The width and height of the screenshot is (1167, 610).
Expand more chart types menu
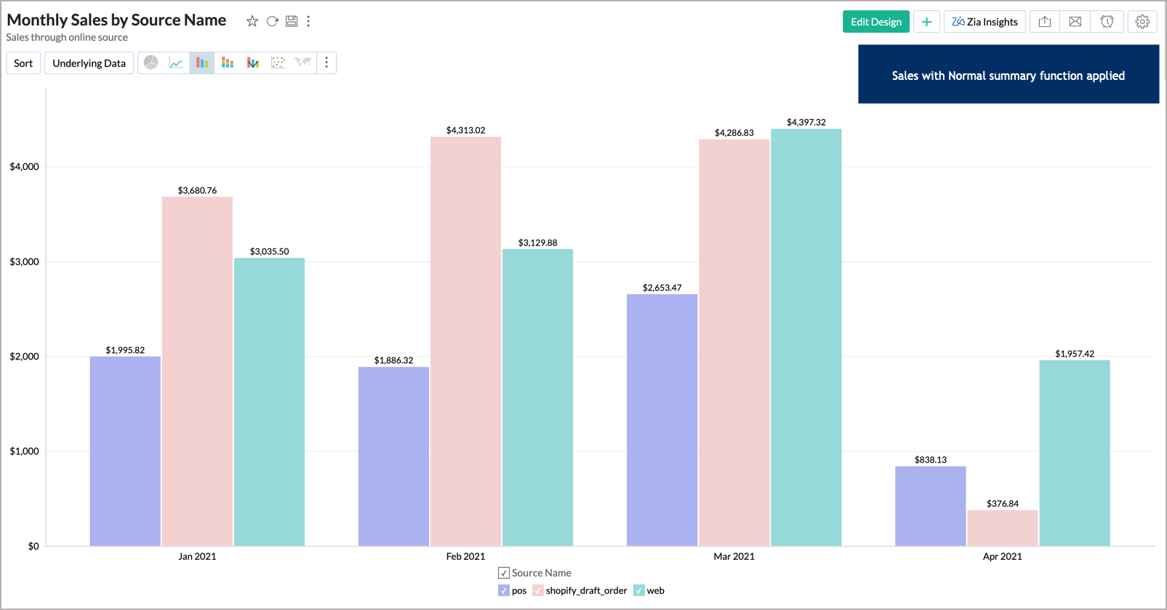(x=326, y=63)
